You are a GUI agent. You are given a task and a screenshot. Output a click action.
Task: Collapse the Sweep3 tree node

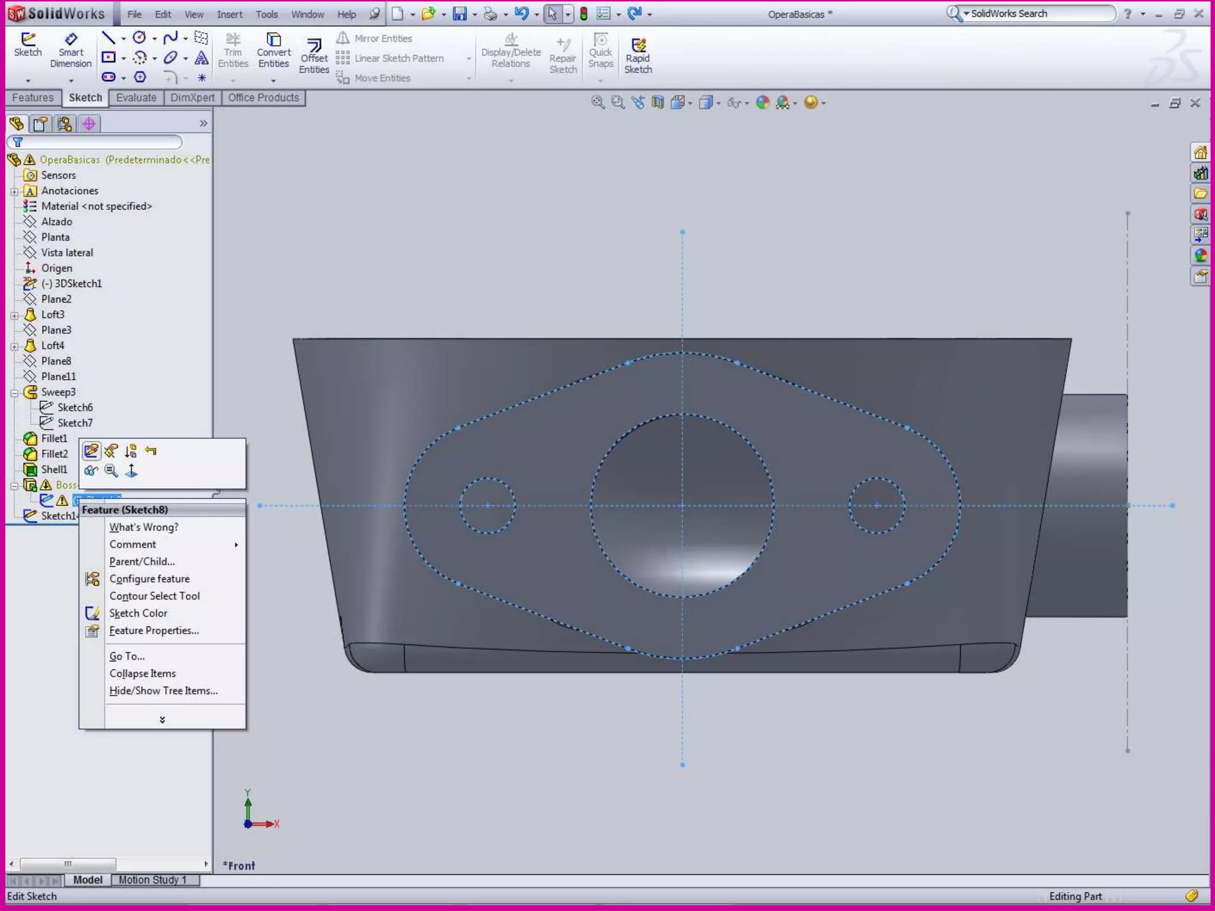[14, 393]
